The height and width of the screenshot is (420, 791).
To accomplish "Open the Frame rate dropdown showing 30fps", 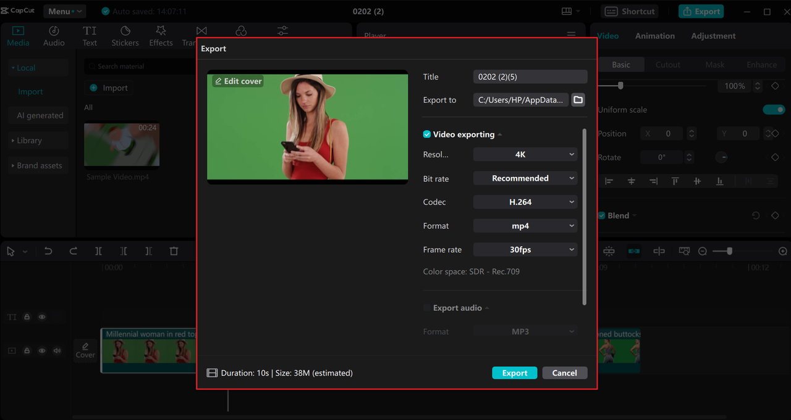I will coord(525,250).
